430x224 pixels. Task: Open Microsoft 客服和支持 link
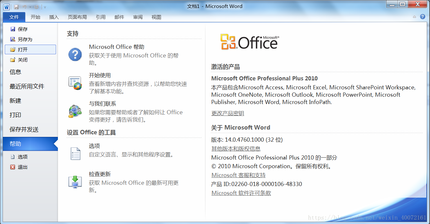pyautogui.click(x=238, y=175)
